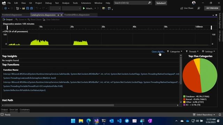Open the document well gear settings icon
The image size is (223, 125).
[x=216, y=15]
